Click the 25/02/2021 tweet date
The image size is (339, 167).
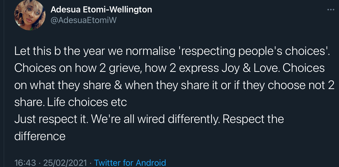[x=65, y=162]
